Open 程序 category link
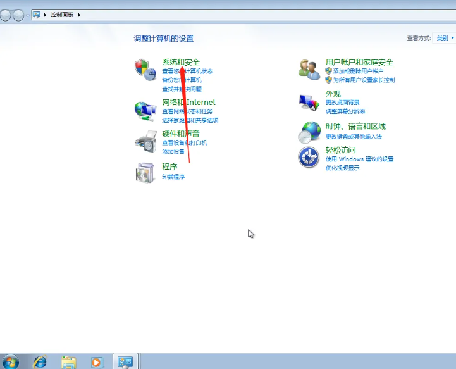Viewport: 456px width, 369px height. 169,166
